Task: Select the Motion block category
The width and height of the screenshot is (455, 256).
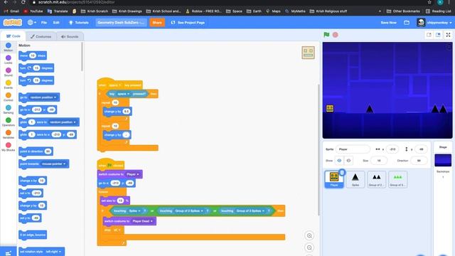Action: 9,47
